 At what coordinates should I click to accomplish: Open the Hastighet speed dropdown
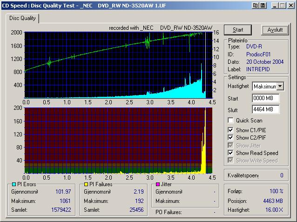[x=280, y=87]
